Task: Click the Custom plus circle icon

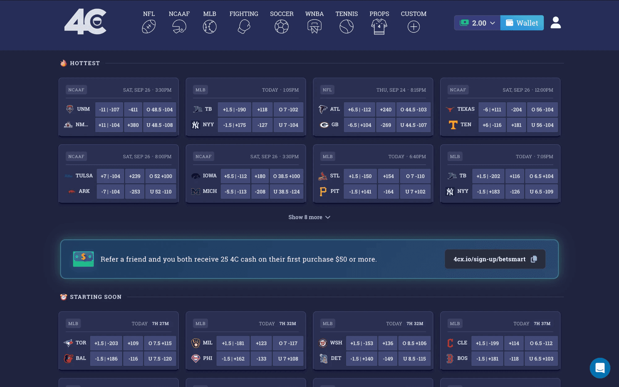Action: point(414,27)
